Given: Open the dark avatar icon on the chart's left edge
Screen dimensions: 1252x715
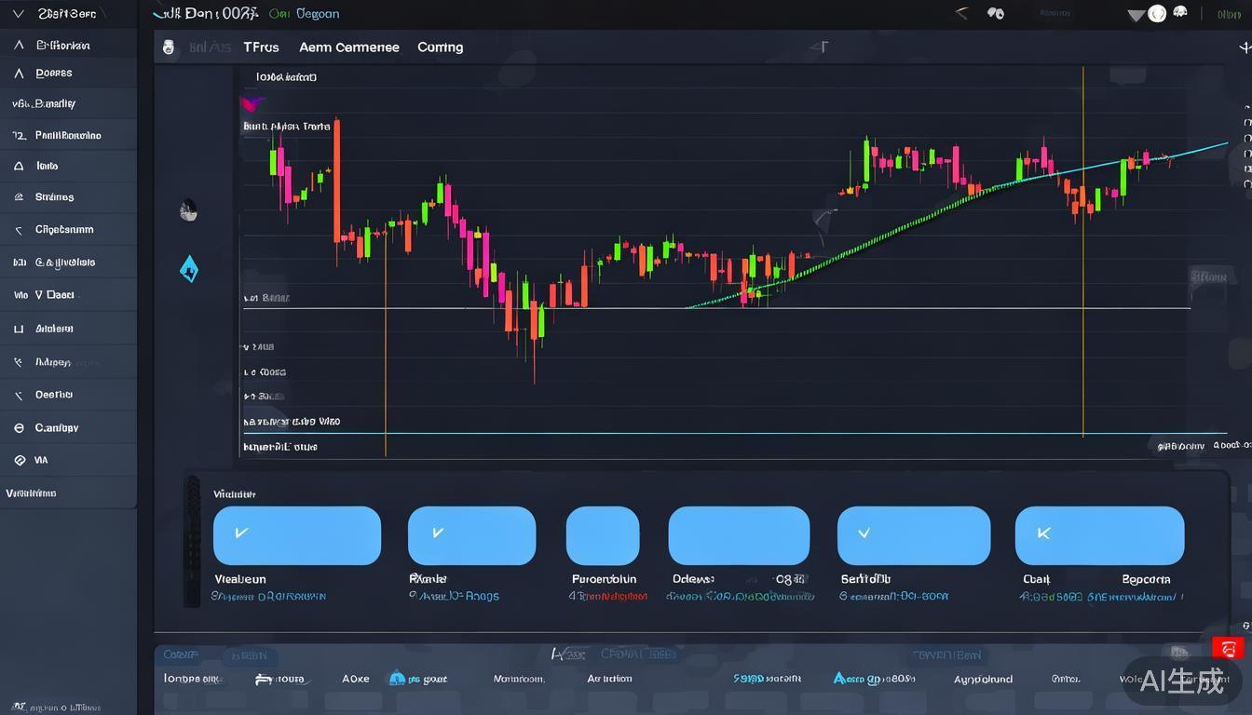Looking at the screenshot, I should (189, 211).
